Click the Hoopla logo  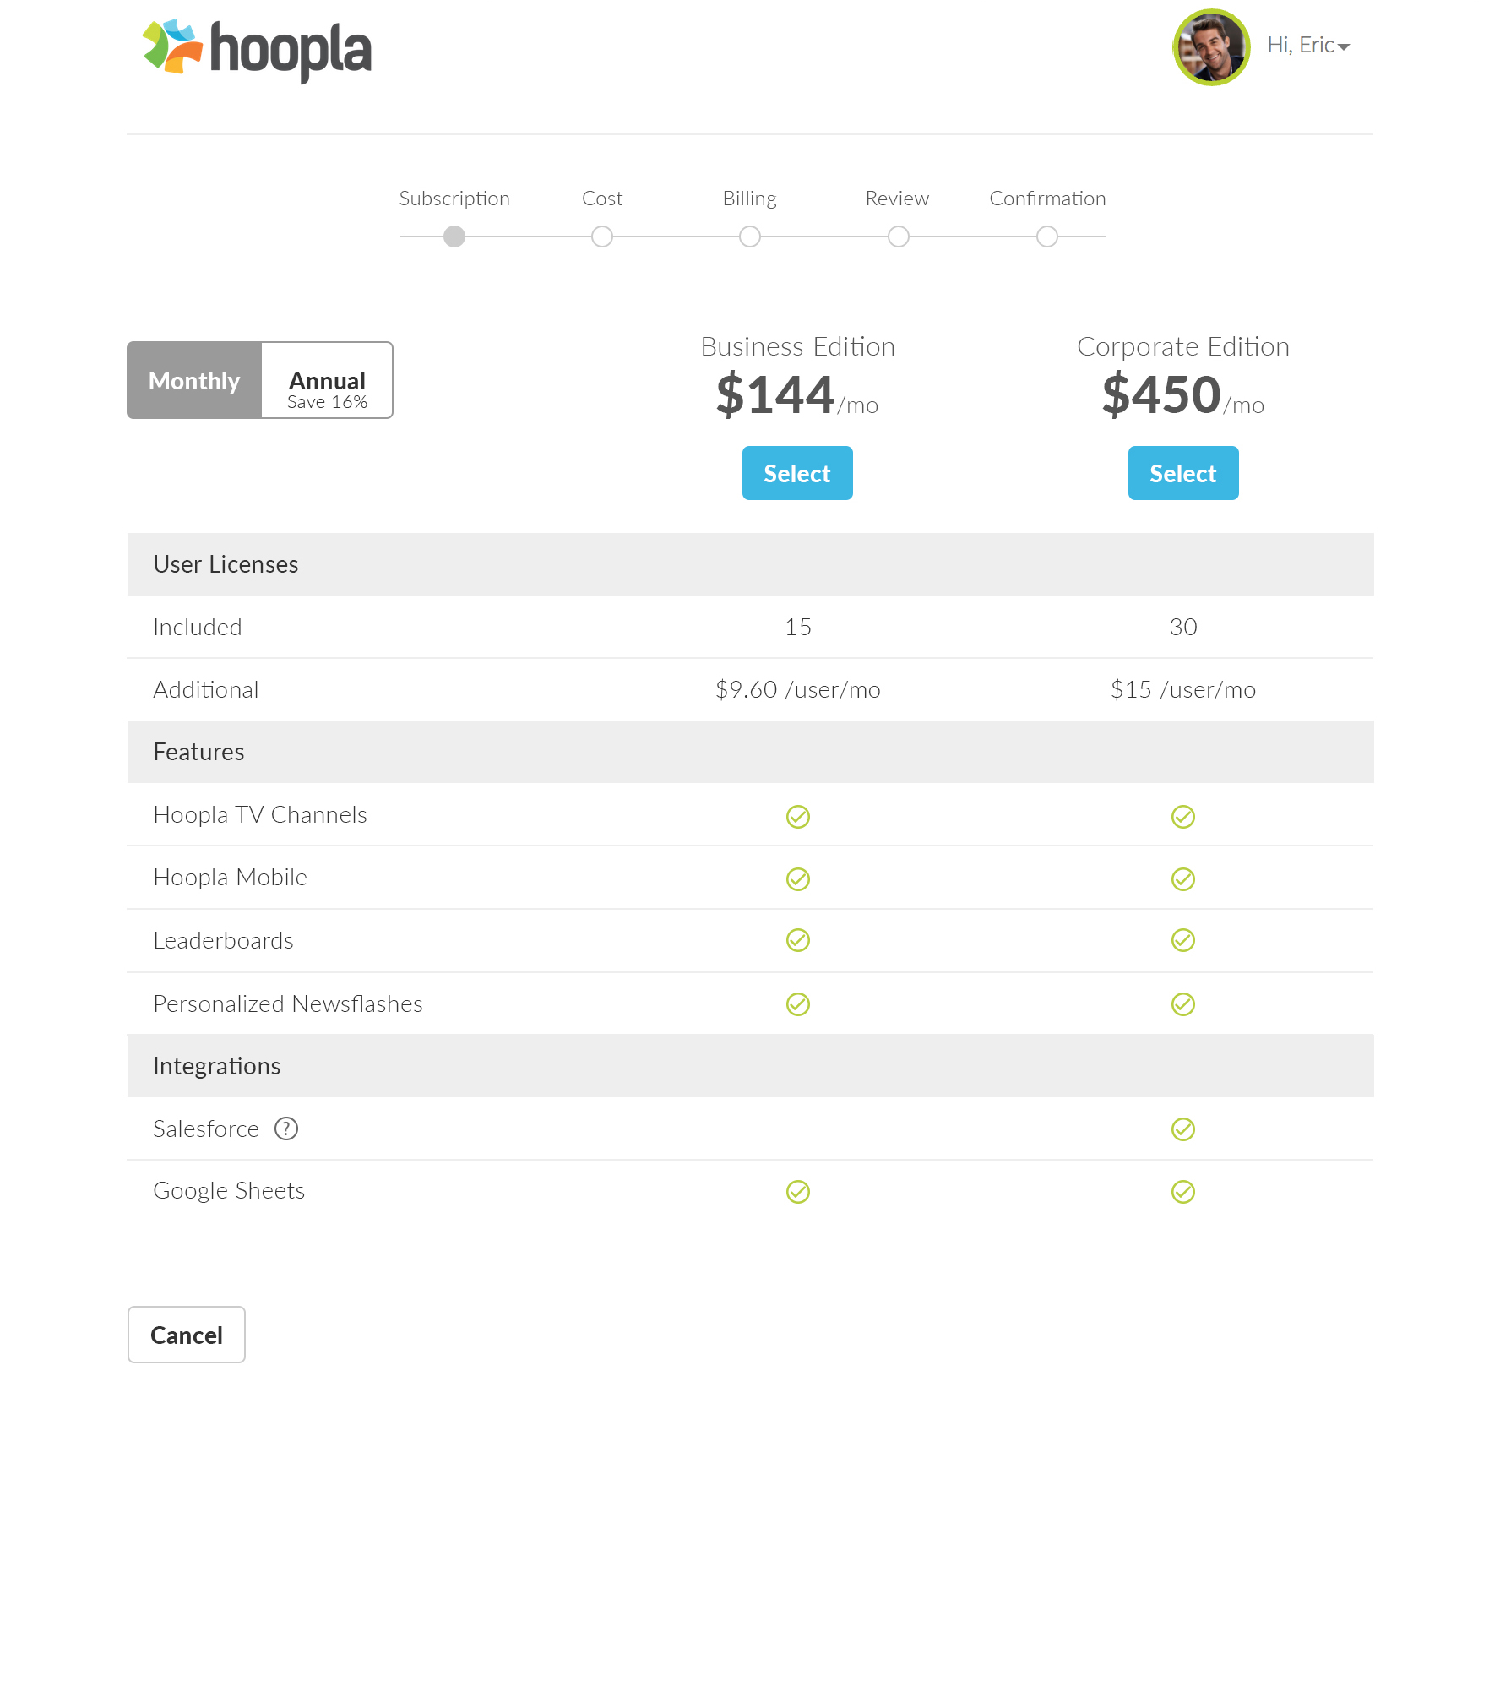pyautogui.click(x=258, y=49)
